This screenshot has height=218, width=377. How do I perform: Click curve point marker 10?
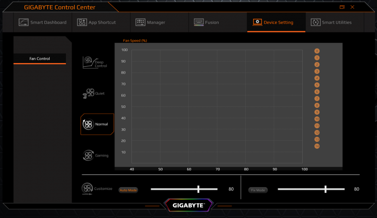[317, 119]
